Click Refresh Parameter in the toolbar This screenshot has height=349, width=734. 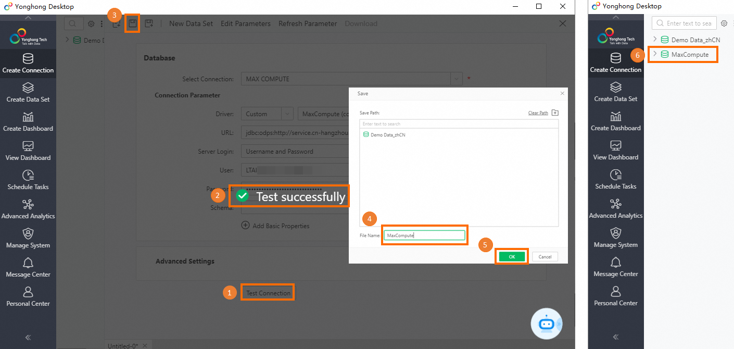point(308,23)
